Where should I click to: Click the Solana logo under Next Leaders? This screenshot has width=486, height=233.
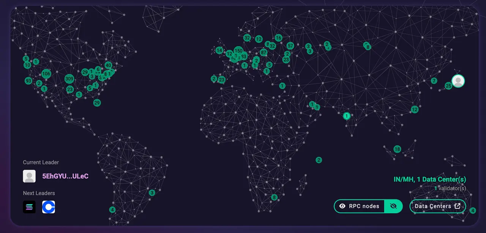pyautogui.click(x=29, y=207)
